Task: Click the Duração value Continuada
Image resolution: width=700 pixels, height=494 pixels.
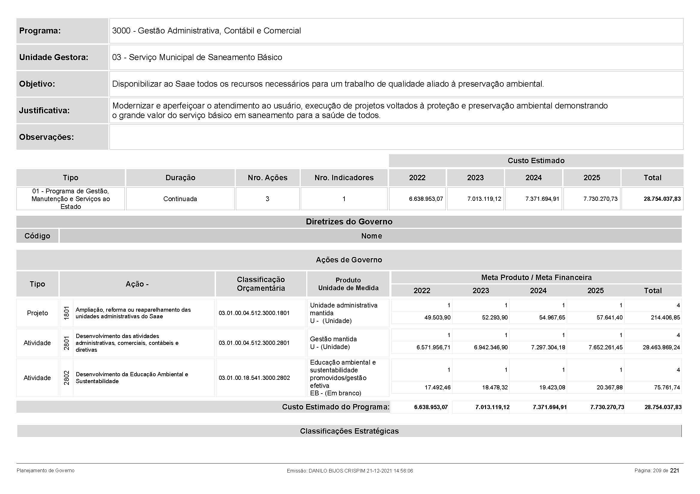Action: click(x=180, y=199)
